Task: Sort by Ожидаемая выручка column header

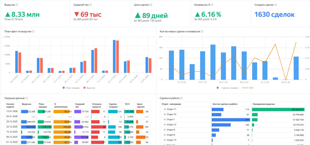Action: tap(278, 104)
